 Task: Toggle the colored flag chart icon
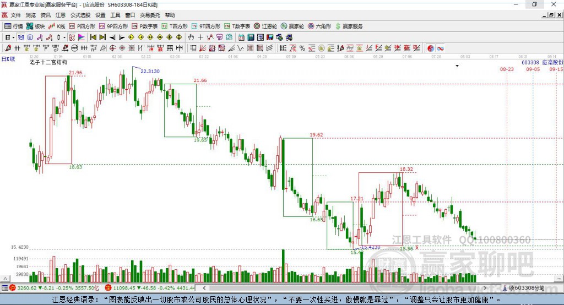tap(82, 37)
